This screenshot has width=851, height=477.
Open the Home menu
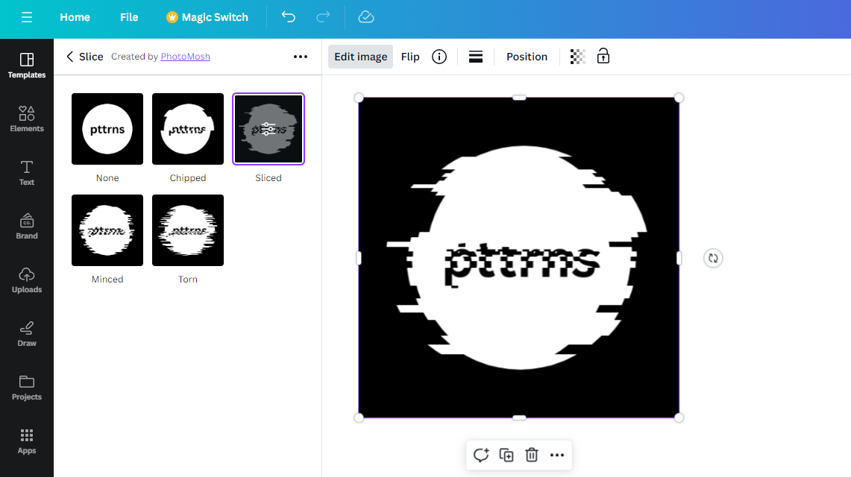pyautogui.click(x=75, y=17)
